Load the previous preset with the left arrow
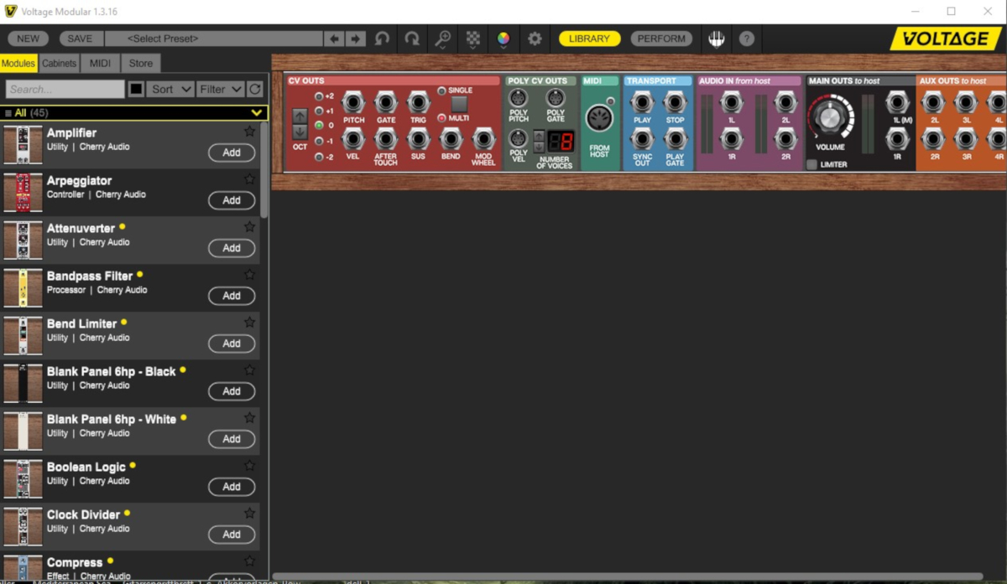The width and height of the screenshot is (1007, 584). 334,39
